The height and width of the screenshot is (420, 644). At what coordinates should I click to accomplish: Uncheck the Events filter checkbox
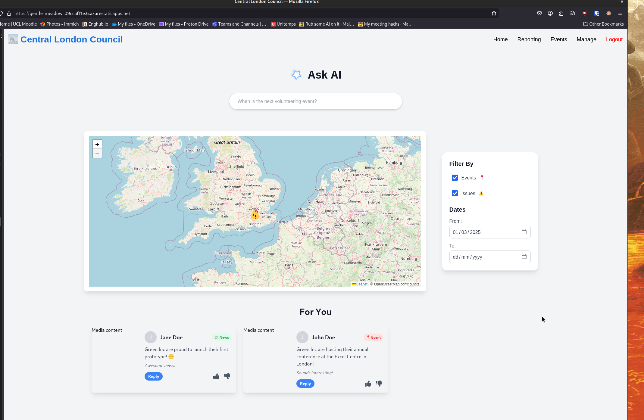click(x=455, y=178)
